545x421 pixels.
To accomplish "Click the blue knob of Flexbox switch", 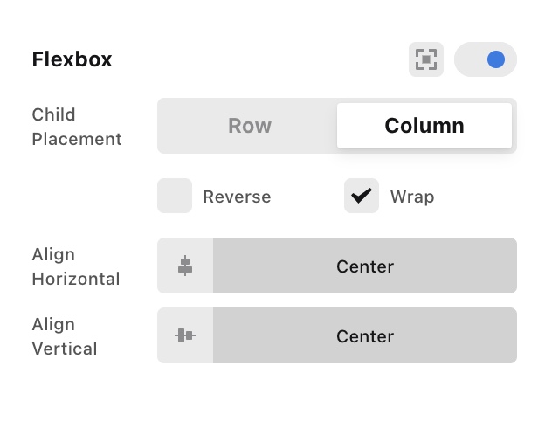I will tap(496, 59).
